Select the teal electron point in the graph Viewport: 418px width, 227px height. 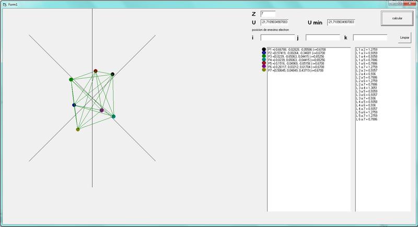coord(113,116)
